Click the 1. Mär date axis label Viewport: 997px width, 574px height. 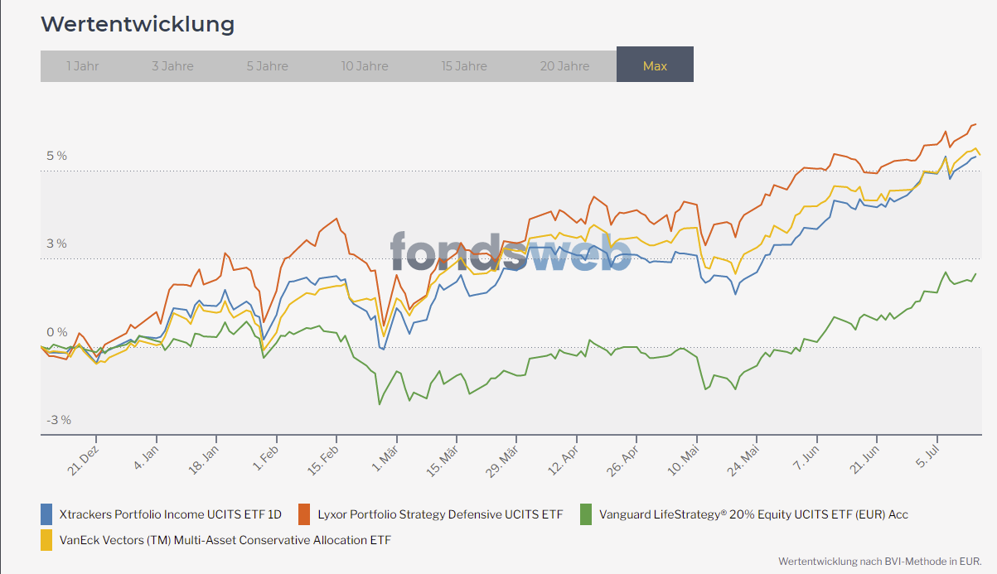tap(385, 458)
